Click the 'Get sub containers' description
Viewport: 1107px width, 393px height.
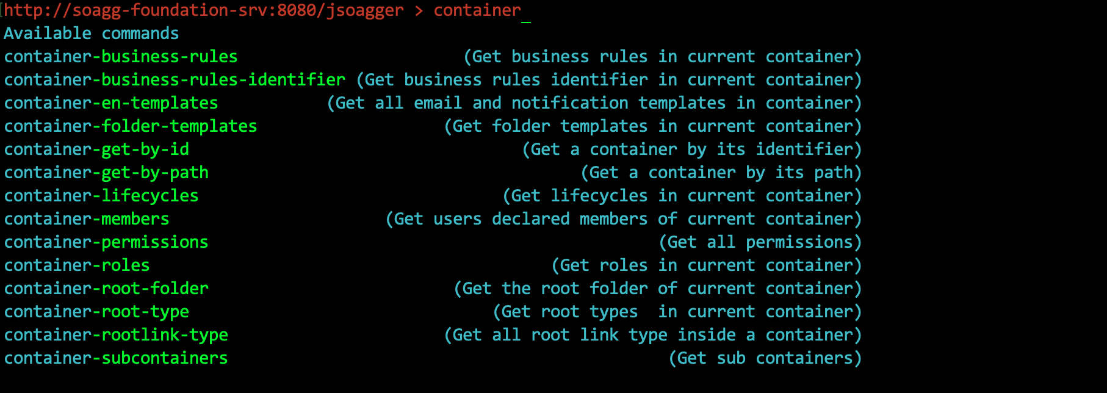pyautogui.click(x=765, y=358)
